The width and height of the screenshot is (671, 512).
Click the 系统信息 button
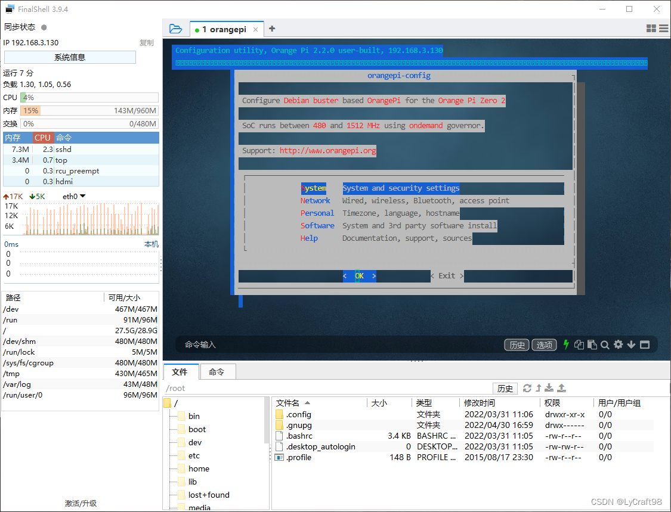point(70,57)
